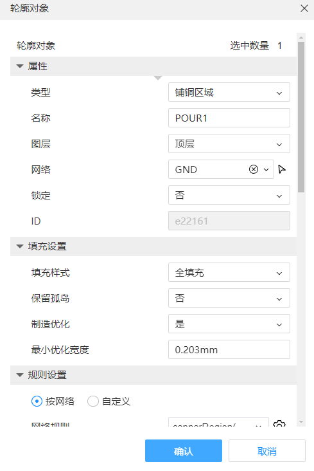
Task: Click the 最小优化宽度 field with 0.203mm
Action: pos(229,349)
